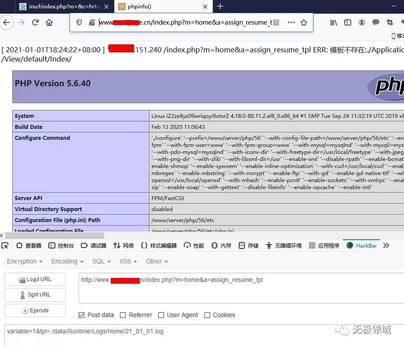Open the Console (控制台) devtools tab
Image resolution: width=404 pixels, height=347 pixels.
[x=61, y=246]
